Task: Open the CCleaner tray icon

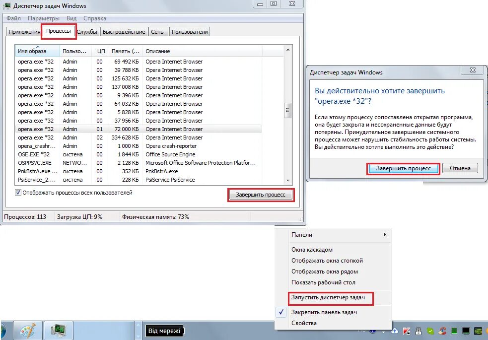Action: pyautogui.click(x=442, y=331)
